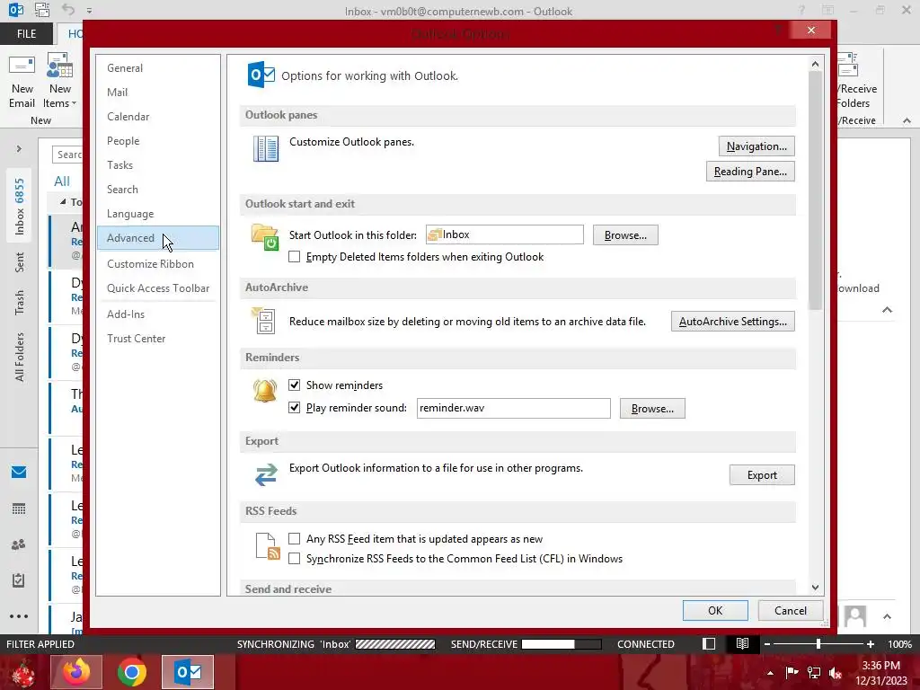The image size is (920, 690).
Task: Open AutoArchive Settings... button
Action: pos(733,322)
